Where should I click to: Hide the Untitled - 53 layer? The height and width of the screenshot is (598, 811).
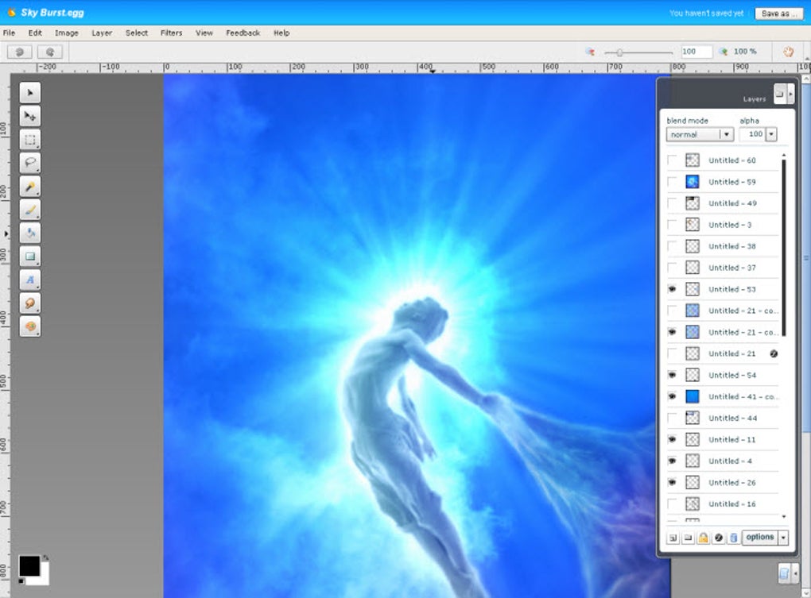click(x=673, y=289)
